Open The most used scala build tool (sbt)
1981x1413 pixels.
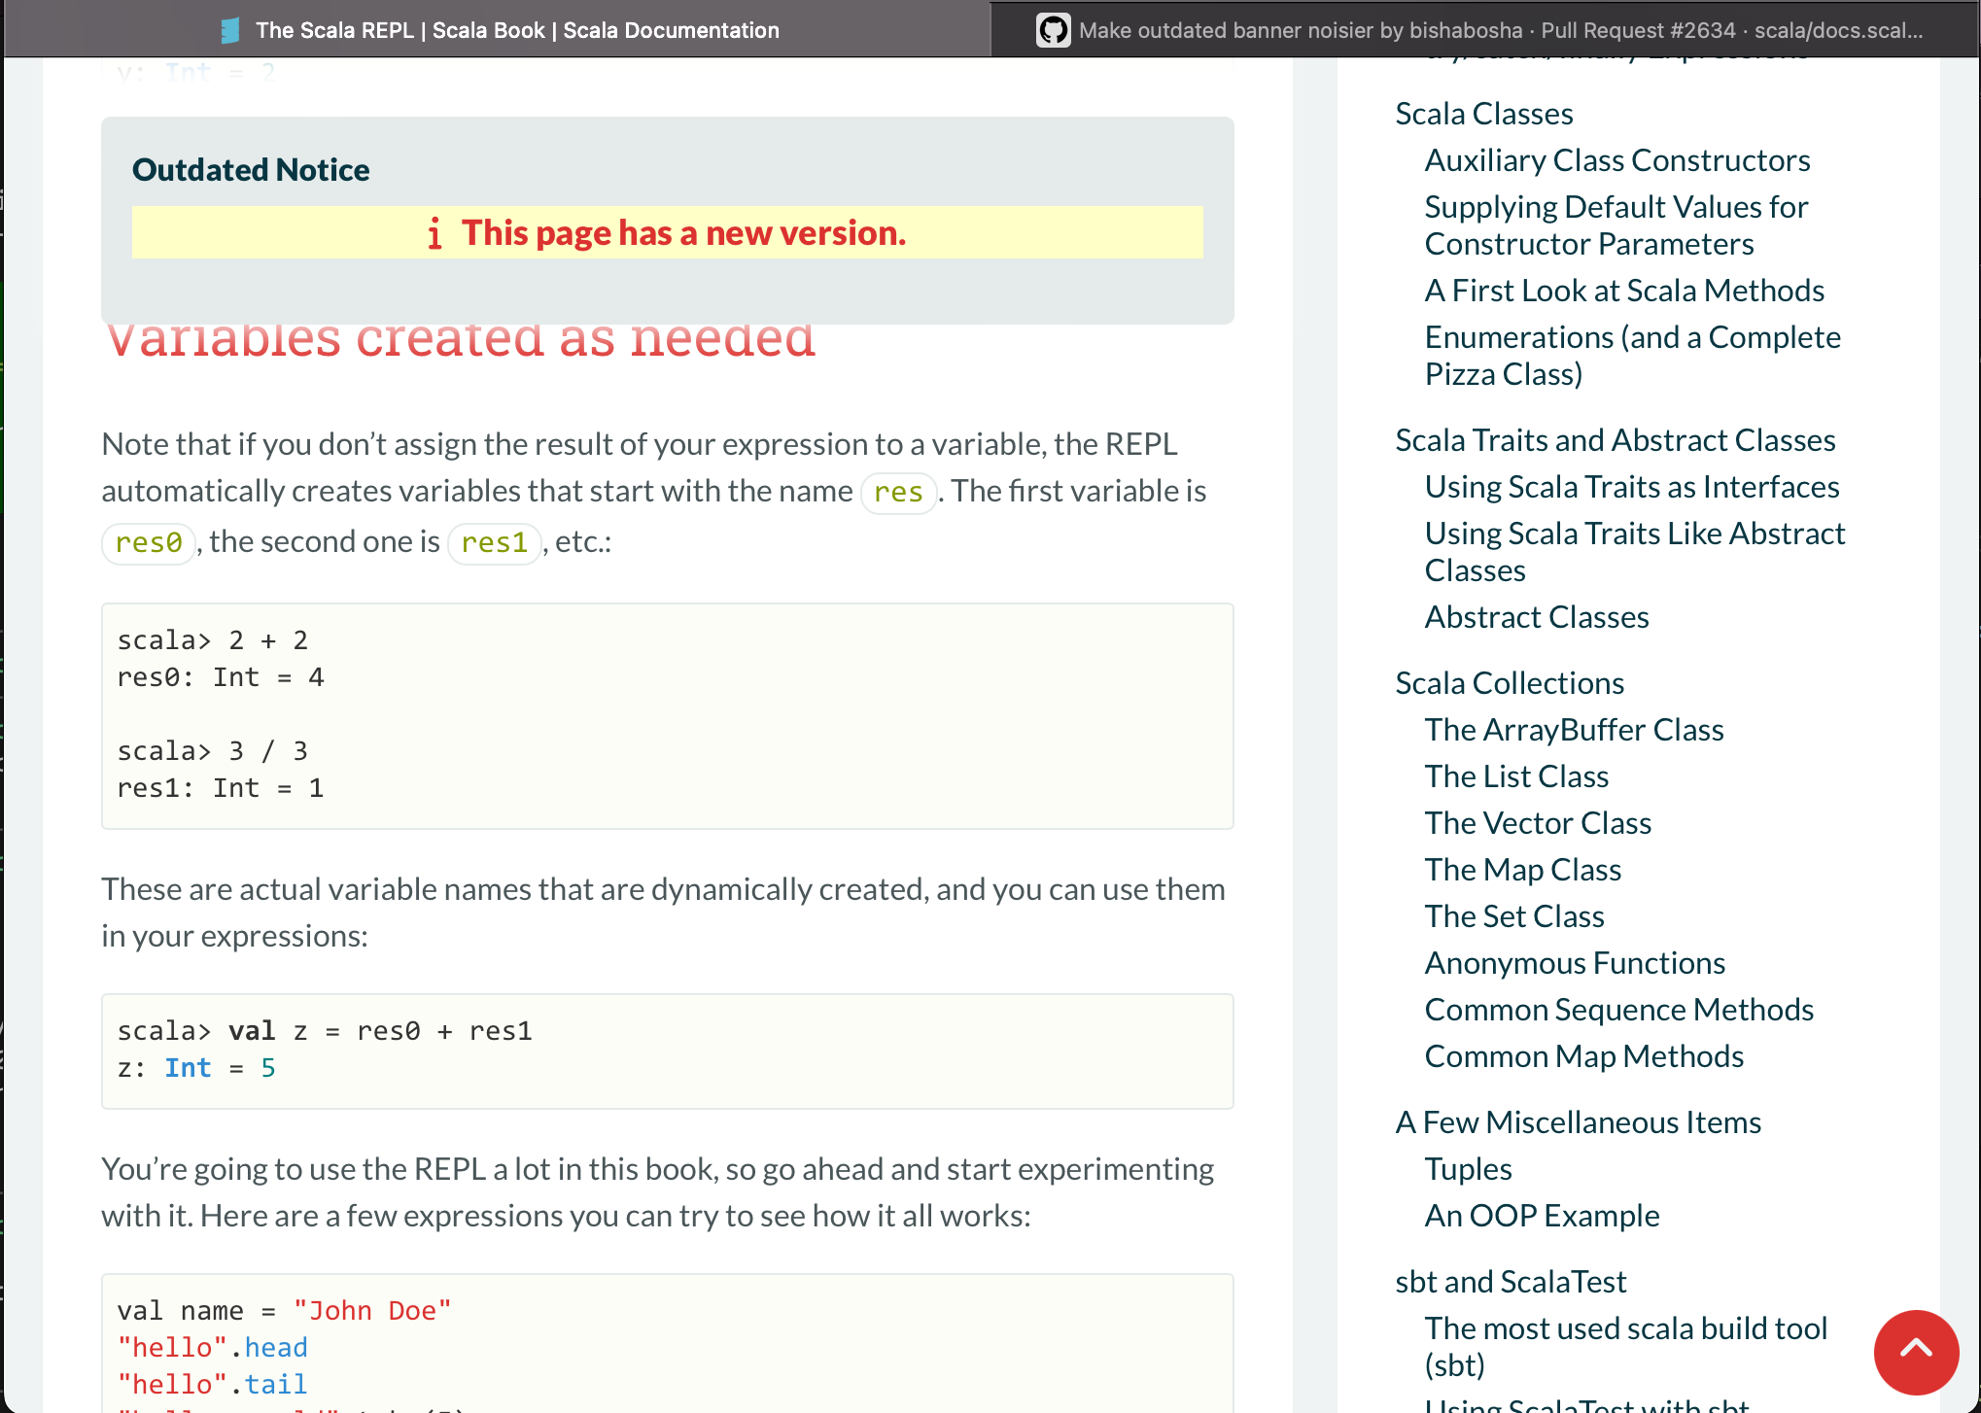(1625, 1347)
